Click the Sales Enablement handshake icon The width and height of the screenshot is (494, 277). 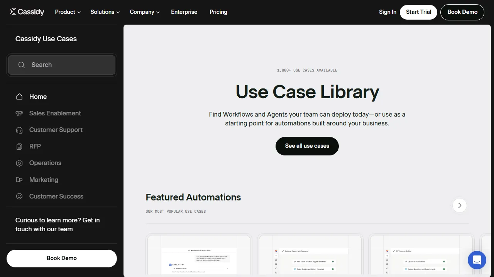19,113
